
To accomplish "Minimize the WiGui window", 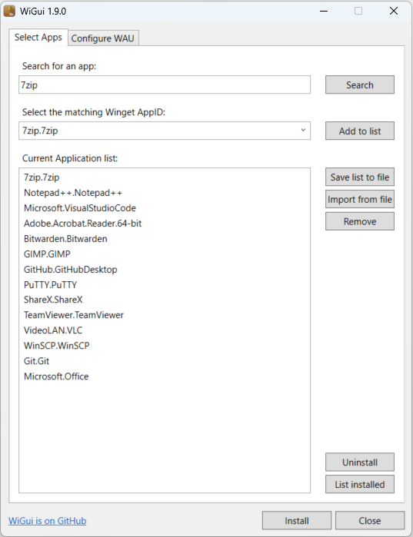I will pyautogui.click(x=324, y=11).
